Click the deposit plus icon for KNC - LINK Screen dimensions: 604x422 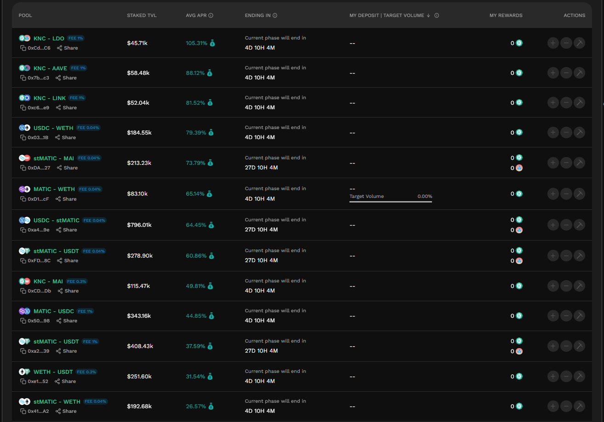click(x=553, y=103)
